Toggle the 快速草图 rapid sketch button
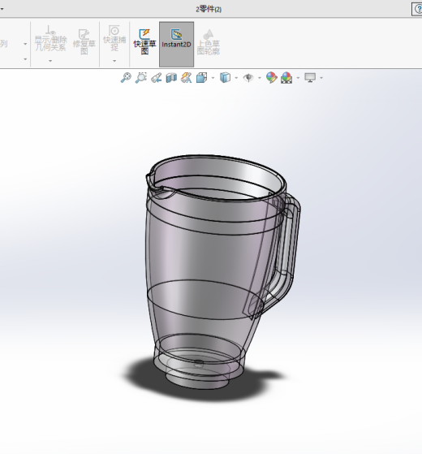The height and width of the screenshot is (454, 422). click(x=144, y=42)
